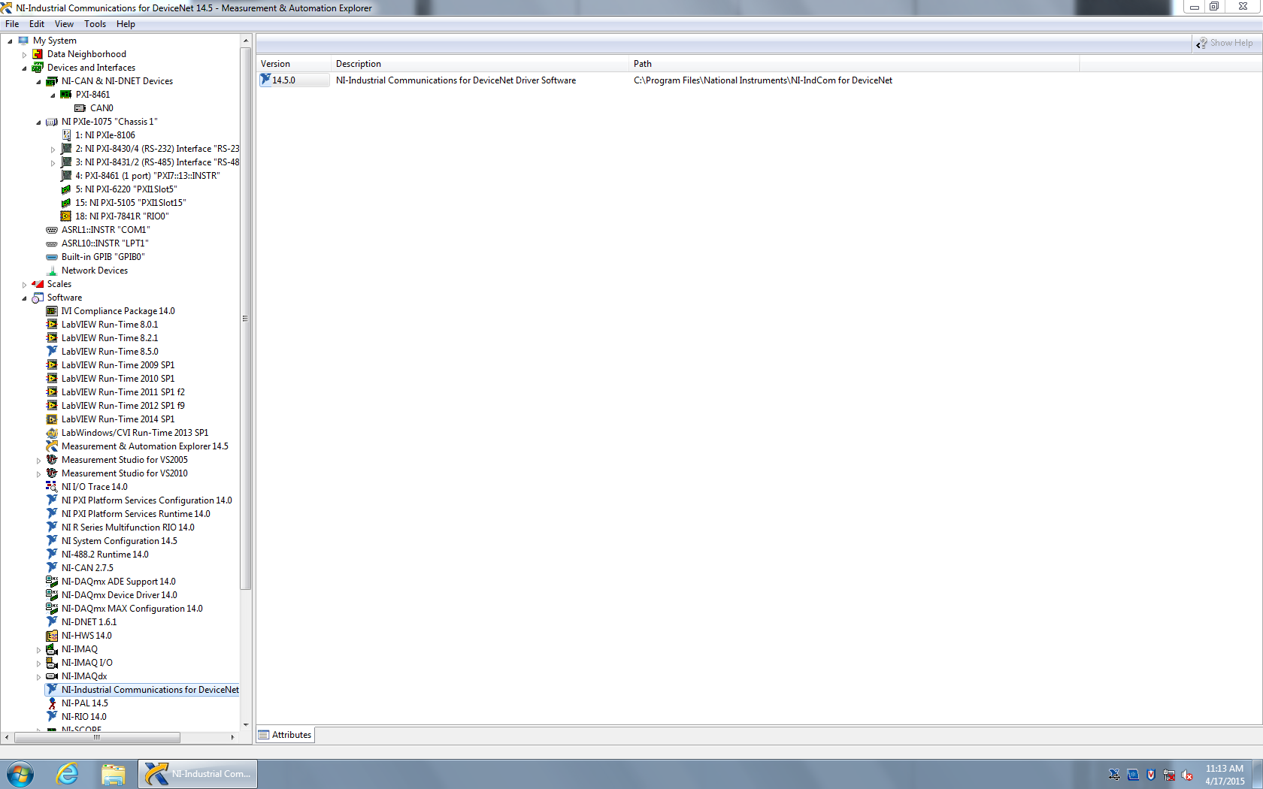
Task: Select NI-CAN 2.7.5 in tree
Action: point(87,568)
